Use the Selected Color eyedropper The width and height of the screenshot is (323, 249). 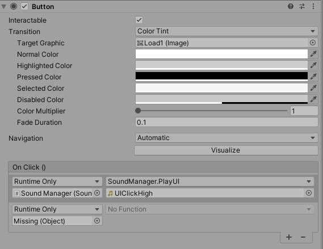pos(313,88)
